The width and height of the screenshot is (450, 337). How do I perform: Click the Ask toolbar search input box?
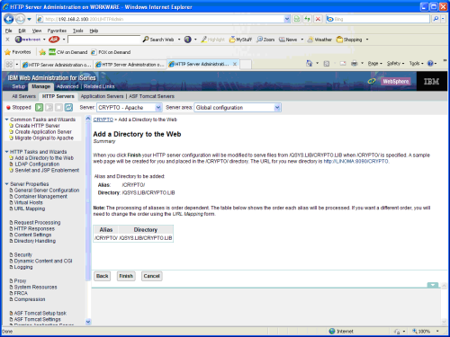103,40
